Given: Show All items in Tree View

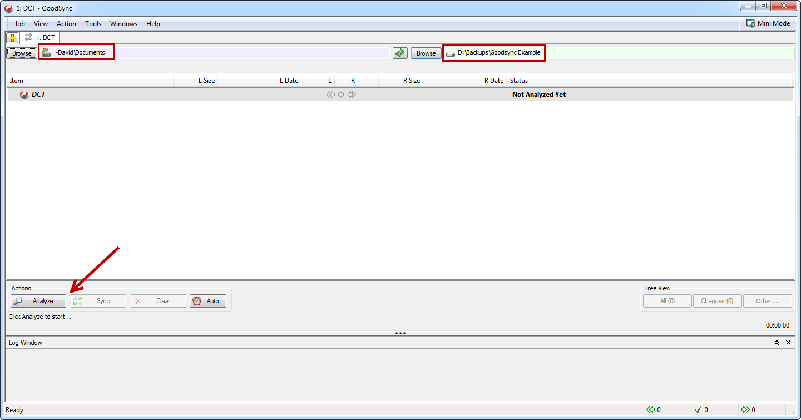Looking at the screenshot, I should click(x=667, y=301).
